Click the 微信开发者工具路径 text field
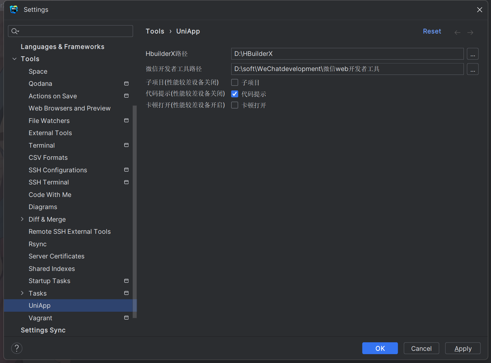 347,69
